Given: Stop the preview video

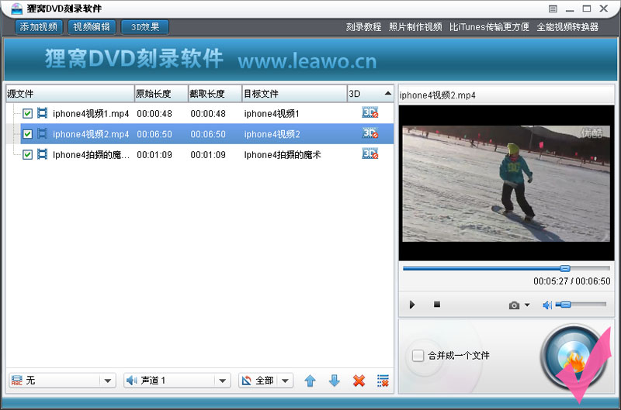Looking at the screenshot, I should (437, 304).
